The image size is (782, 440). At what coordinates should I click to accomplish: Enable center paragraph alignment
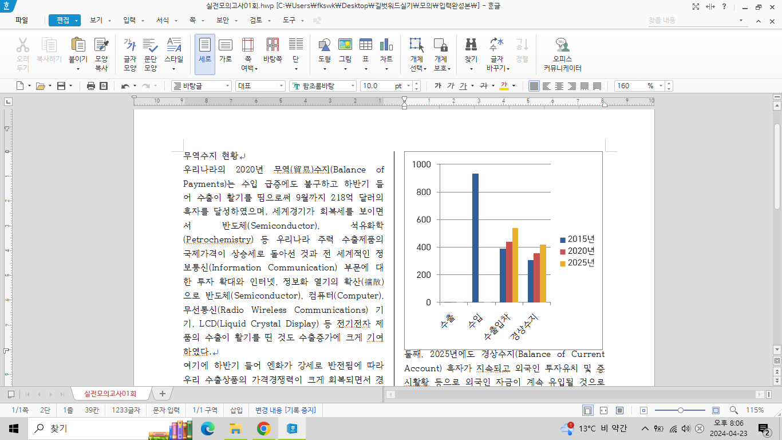pos(559,86)
